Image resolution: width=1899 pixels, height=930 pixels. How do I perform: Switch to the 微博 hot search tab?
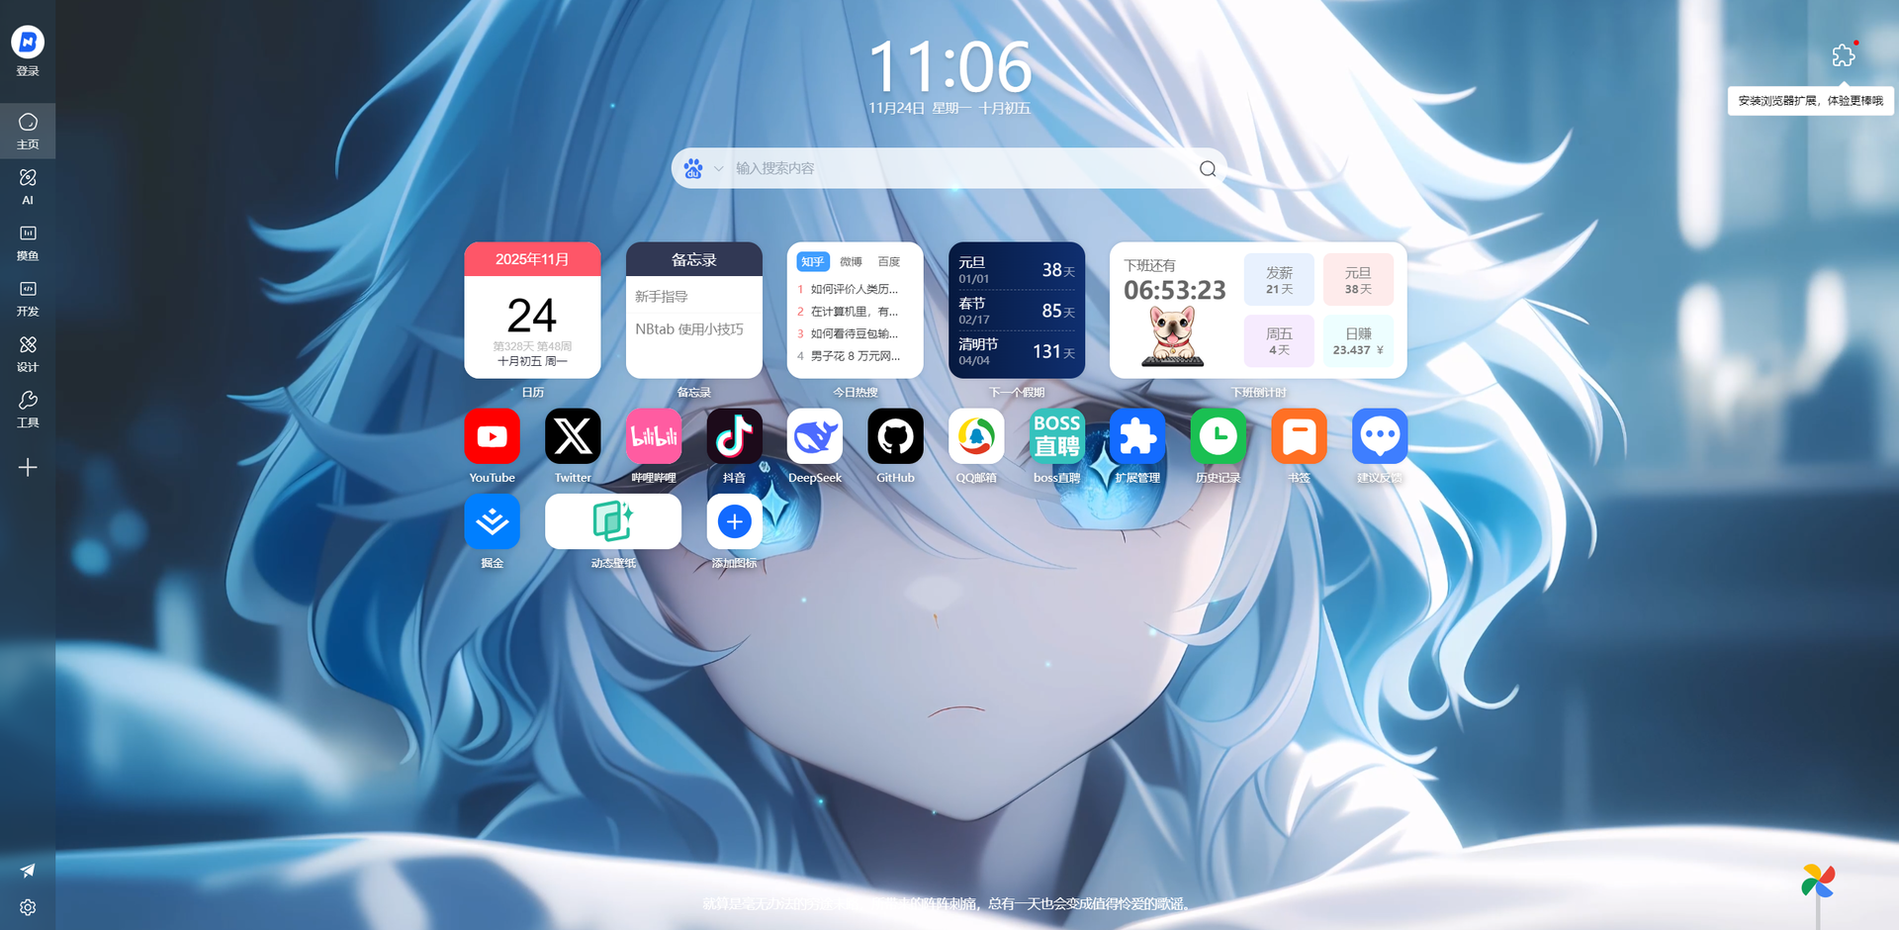click(851, 262)
